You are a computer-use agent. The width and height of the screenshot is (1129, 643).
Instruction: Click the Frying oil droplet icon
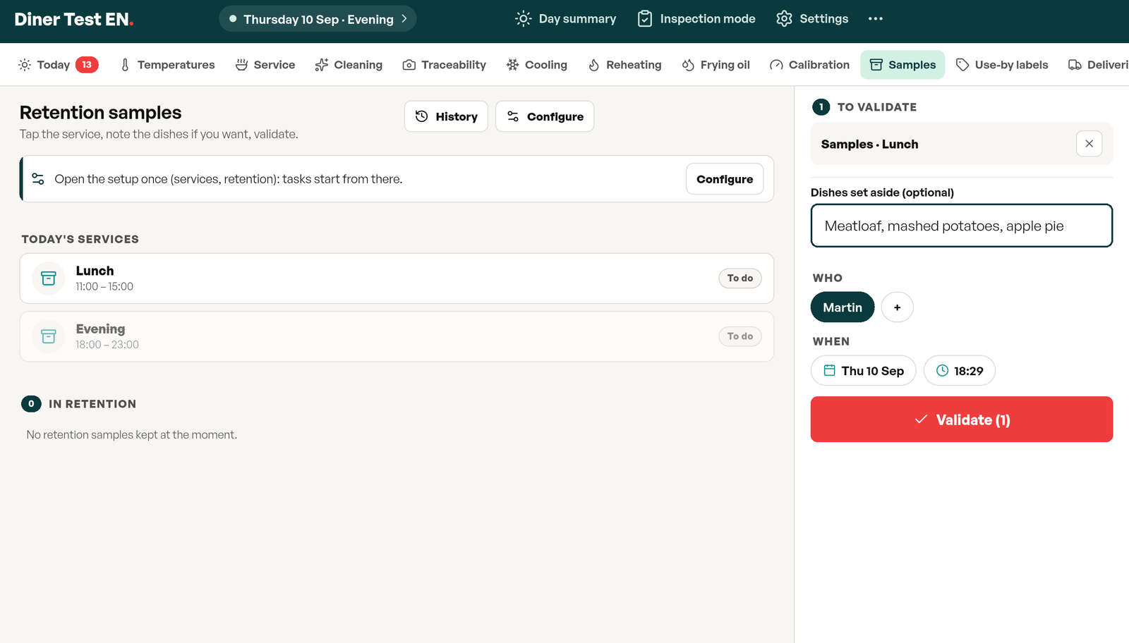(688, 65)
